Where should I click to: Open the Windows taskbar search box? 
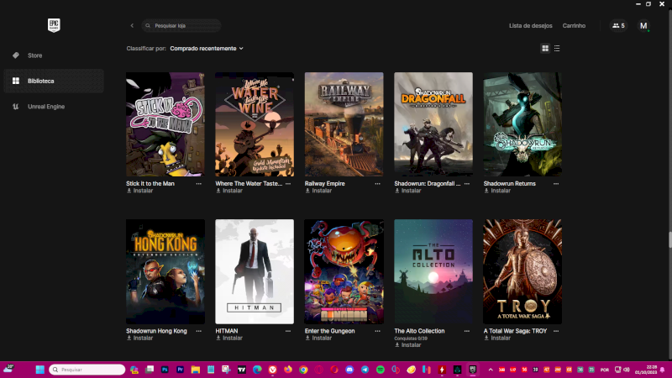[87, 370]
